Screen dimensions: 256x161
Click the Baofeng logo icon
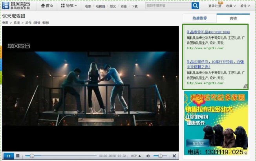6,5
